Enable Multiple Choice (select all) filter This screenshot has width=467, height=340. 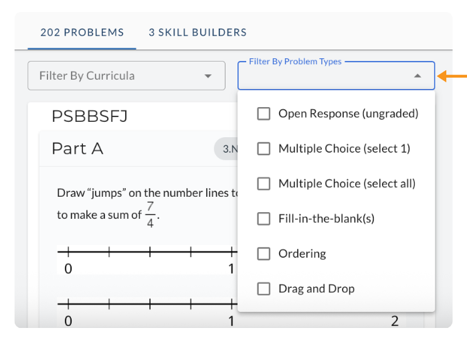(264, 183)
